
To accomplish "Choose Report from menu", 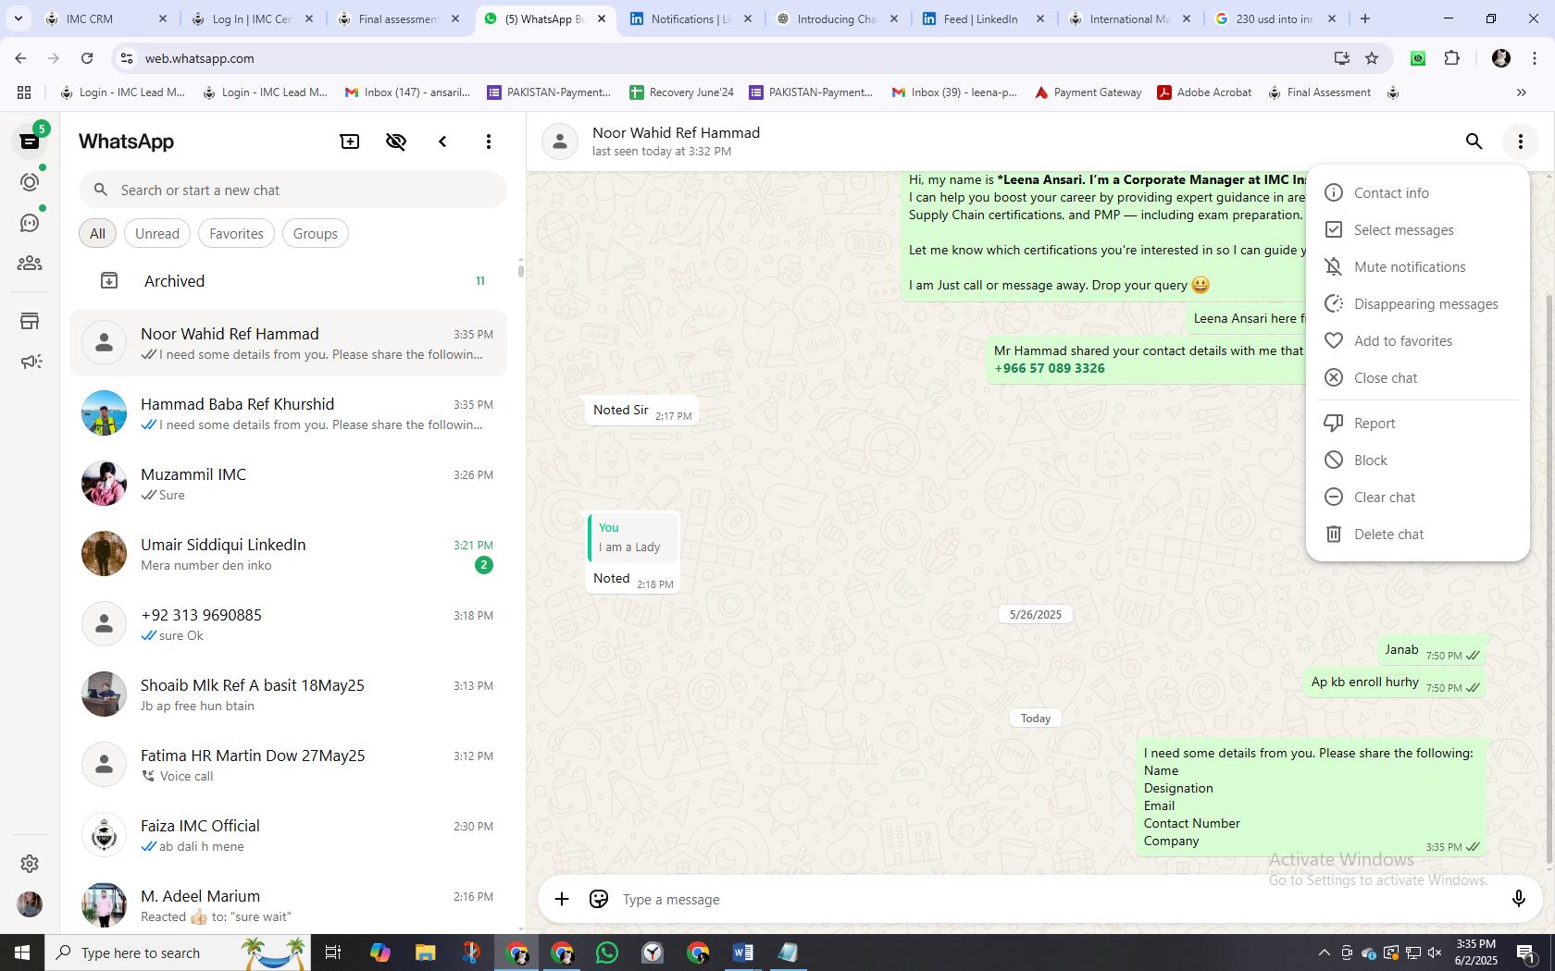I will click(1417, 423).
